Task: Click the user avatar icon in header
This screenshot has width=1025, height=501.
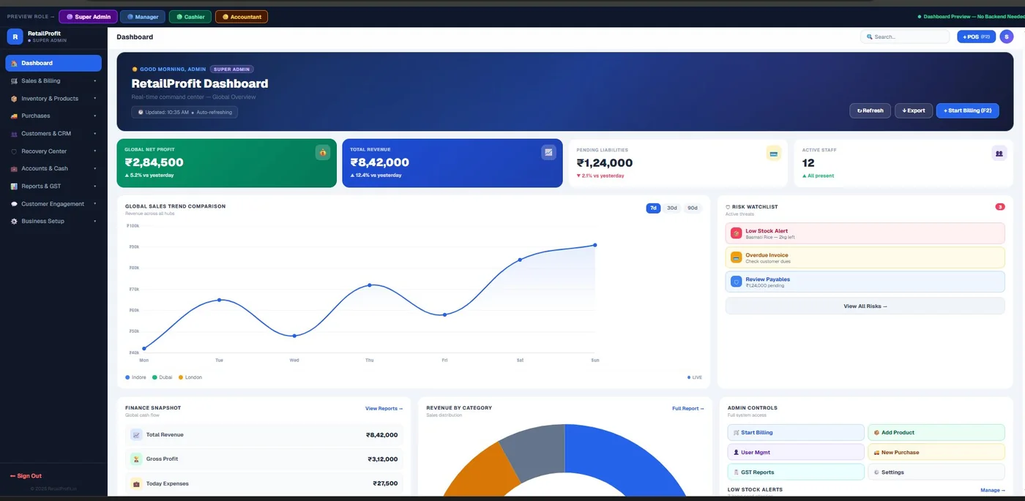Action: 1006,37
